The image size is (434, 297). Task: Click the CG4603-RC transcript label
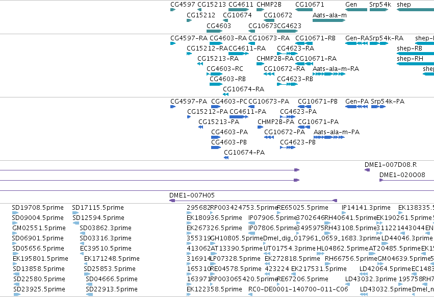pos(225,68)
